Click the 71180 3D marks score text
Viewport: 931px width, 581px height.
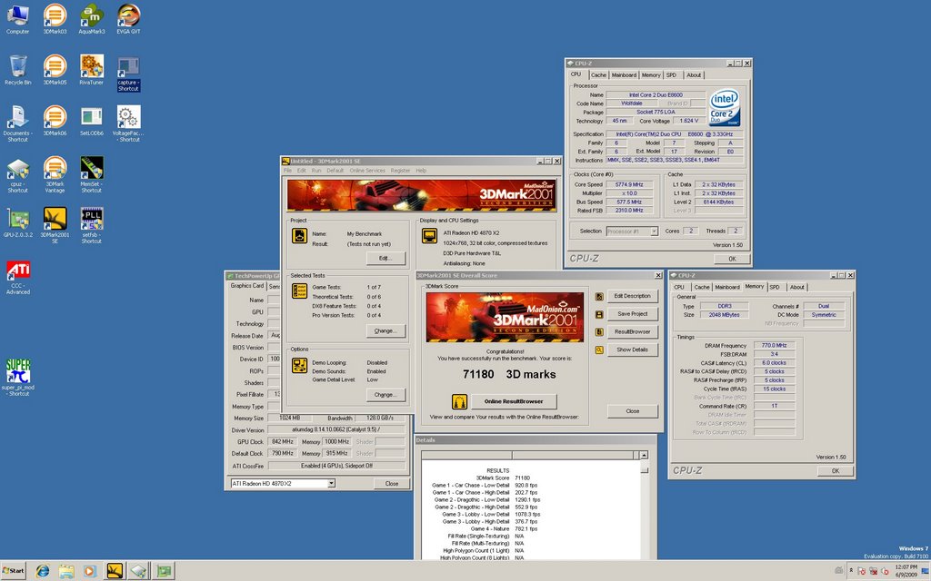click(x=509, y=374)
